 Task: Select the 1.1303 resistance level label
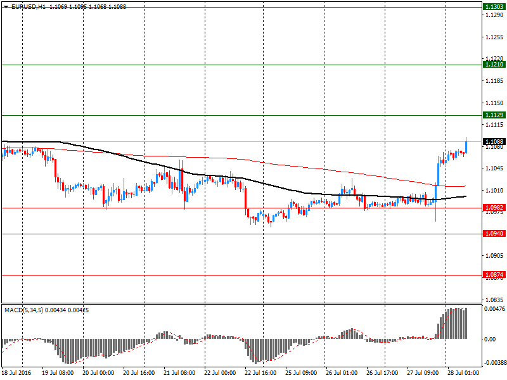(x=494, y=7)
